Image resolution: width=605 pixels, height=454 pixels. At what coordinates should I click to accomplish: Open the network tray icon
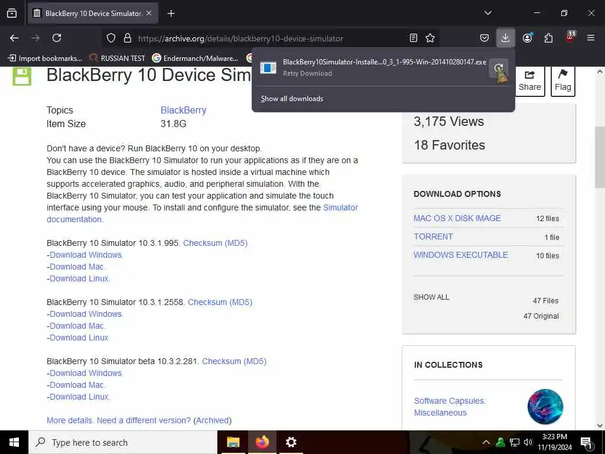515,442
